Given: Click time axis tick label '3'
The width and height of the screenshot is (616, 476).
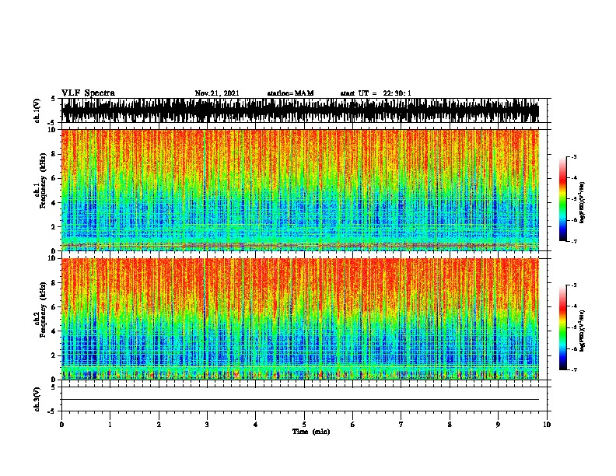Looking at the screenshot, I should click(207, 425).
